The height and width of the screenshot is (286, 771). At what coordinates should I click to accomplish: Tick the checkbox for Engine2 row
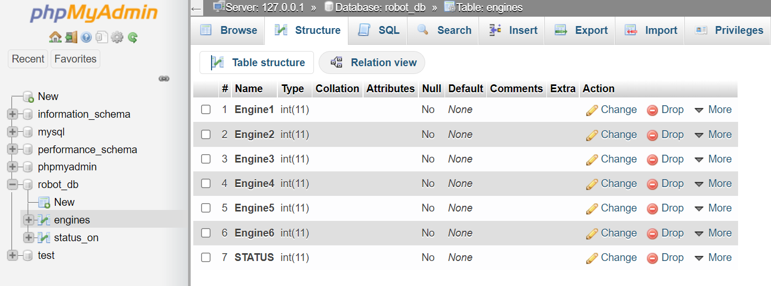pos(206,134)
